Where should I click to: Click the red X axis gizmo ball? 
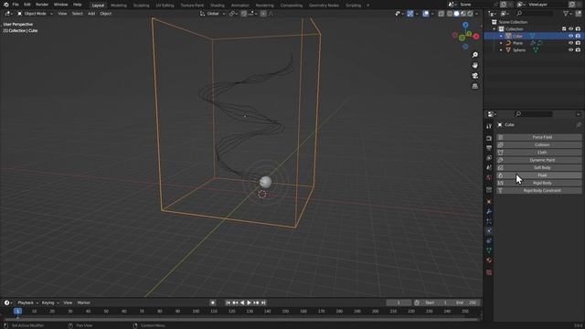coord(476,37)
